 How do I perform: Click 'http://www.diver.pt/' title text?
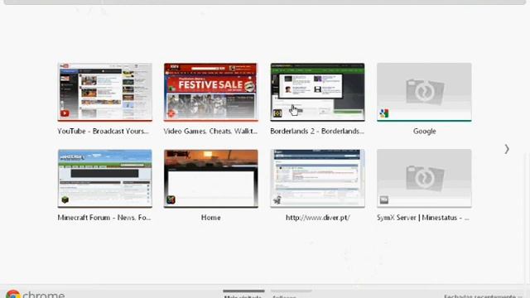tap(318, 218)
